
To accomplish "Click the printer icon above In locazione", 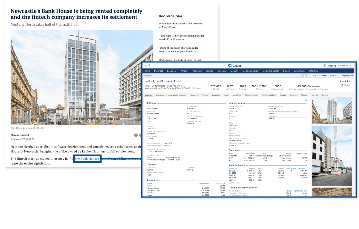I will click(306, 100).
